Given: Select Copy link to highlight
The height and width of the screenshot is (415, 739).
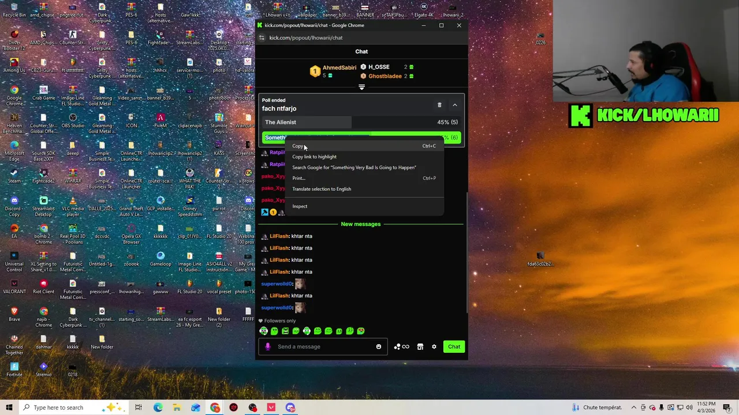Looking at the screenshot, I should coord(365,157).
